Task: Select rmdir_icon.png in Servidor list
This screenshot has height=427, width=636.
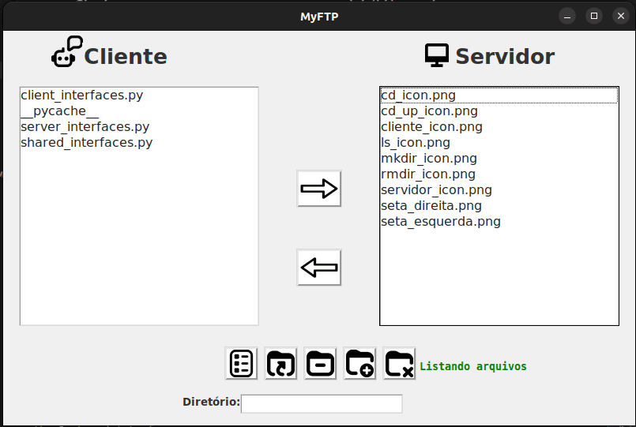Action: point(499,174)
